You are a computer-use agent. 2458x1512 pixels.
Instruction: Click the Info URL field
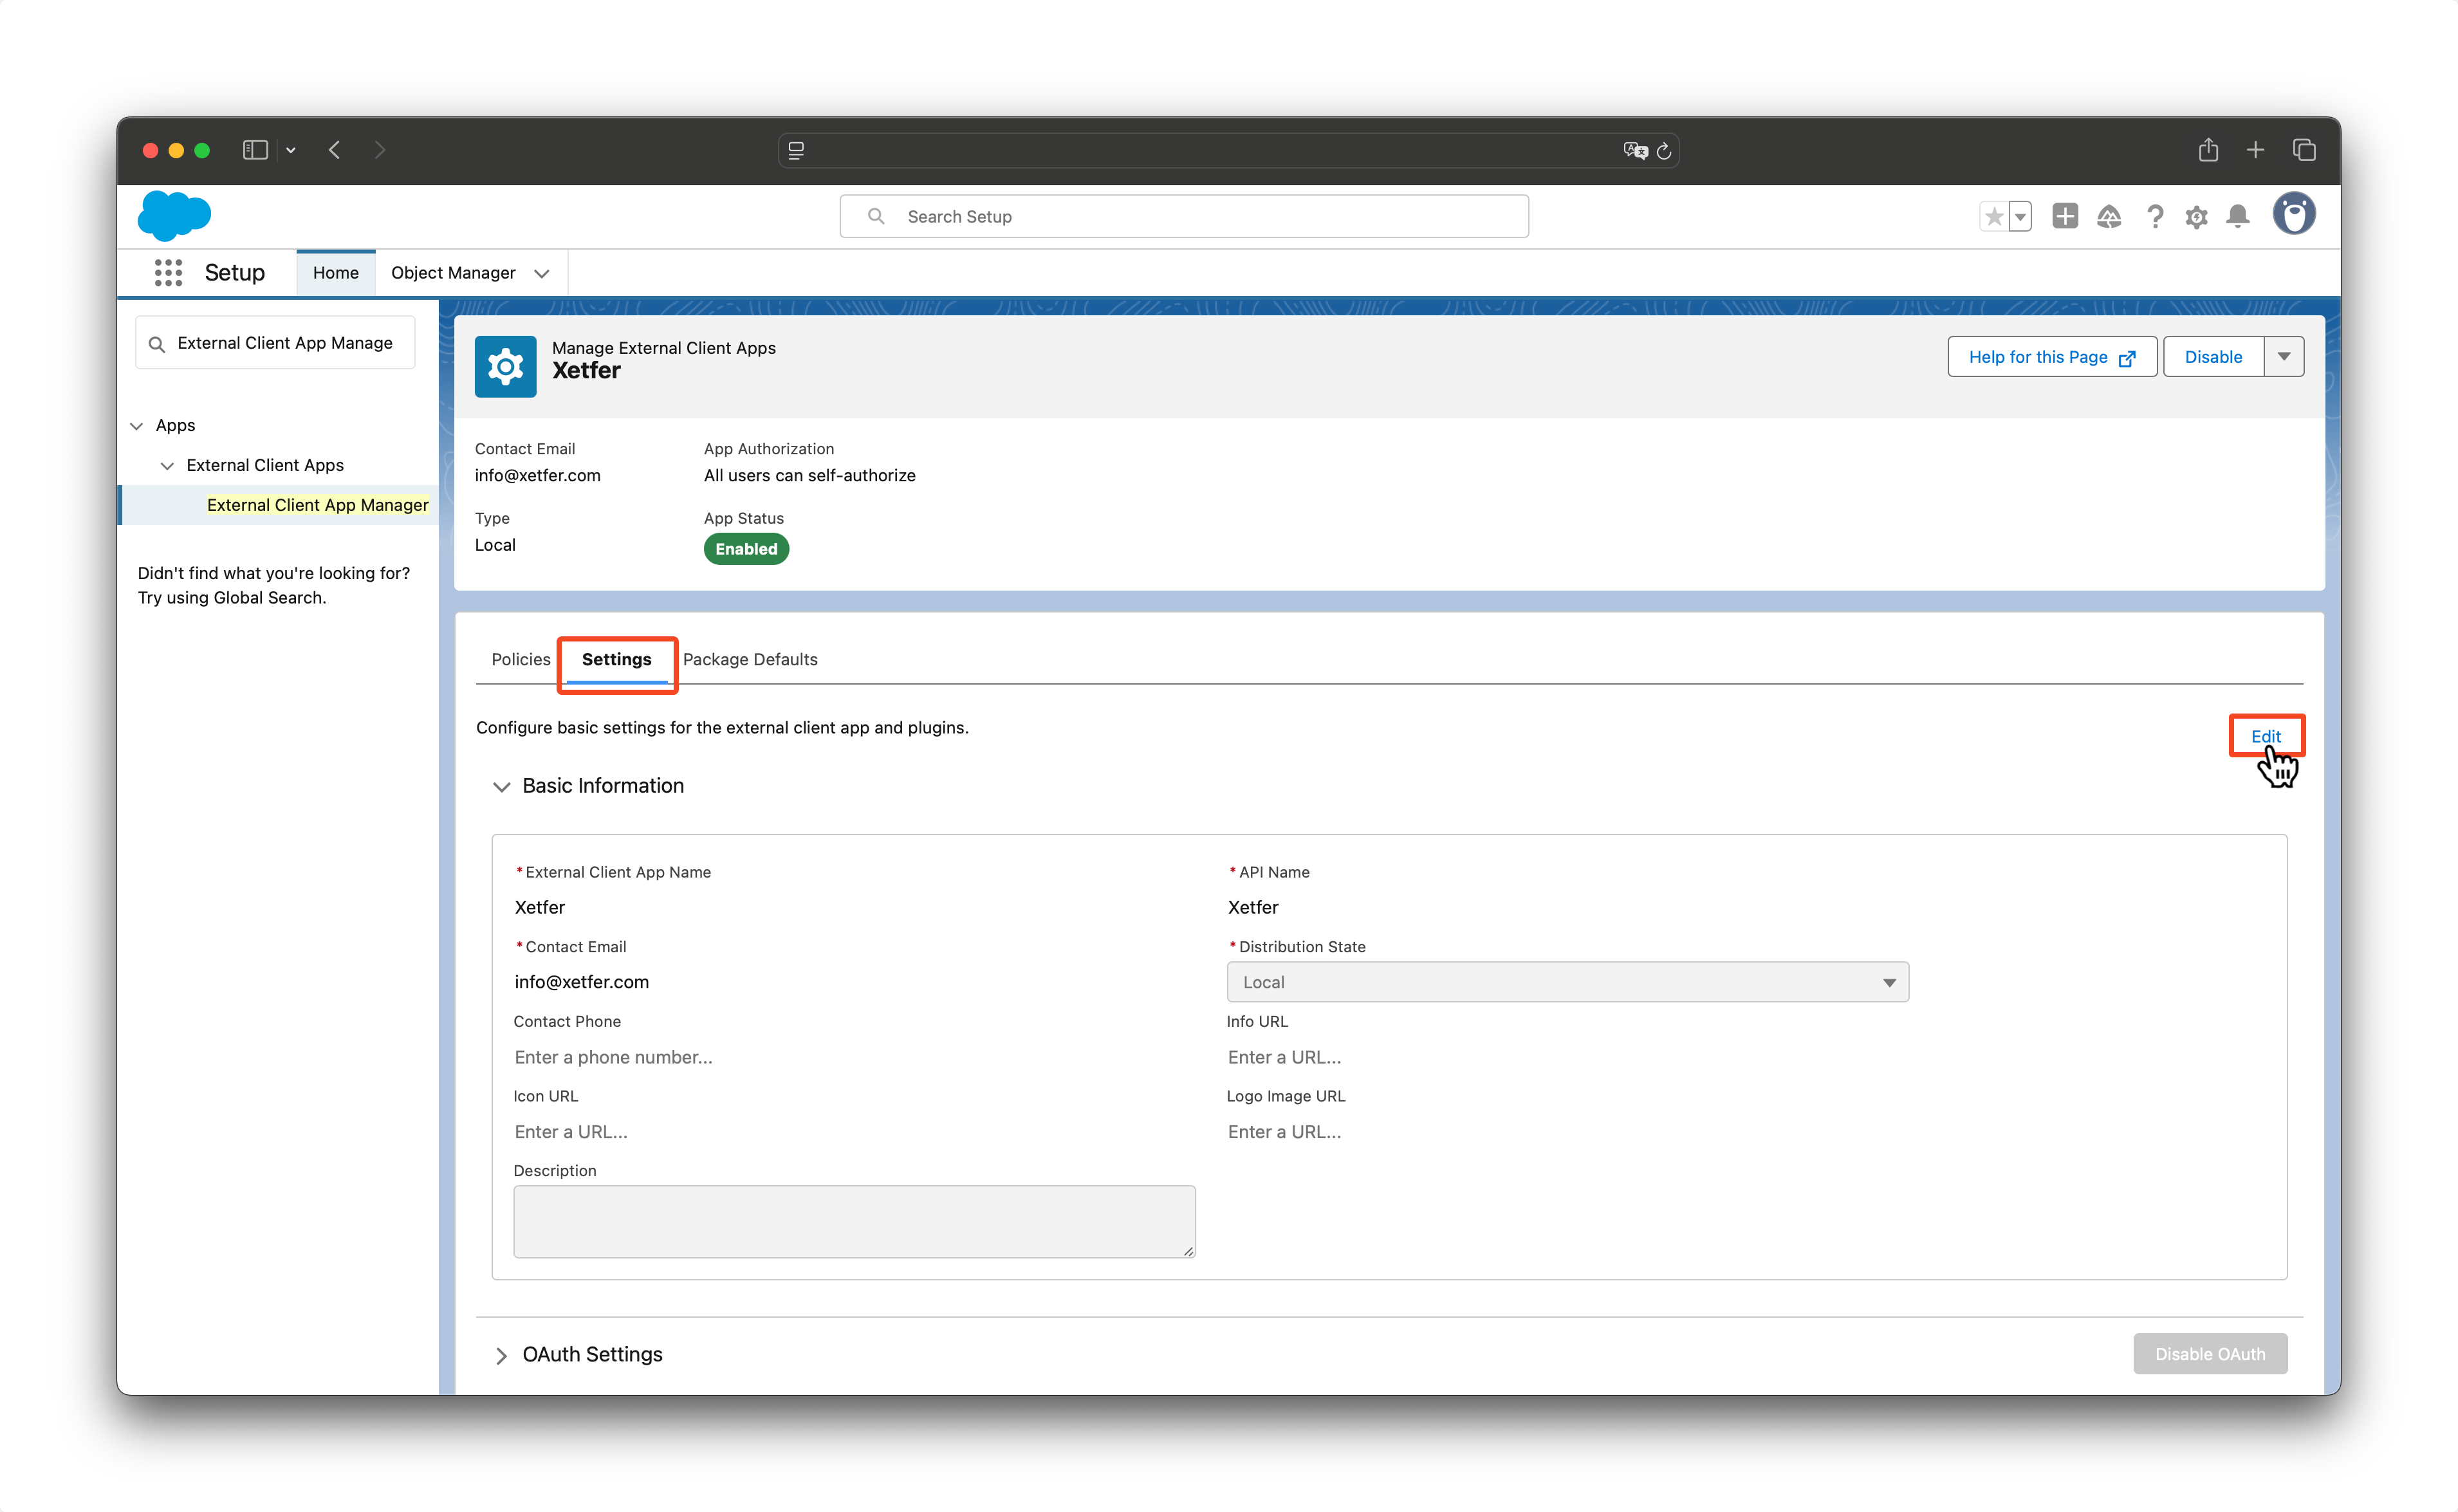[x=1567, y=1057]
